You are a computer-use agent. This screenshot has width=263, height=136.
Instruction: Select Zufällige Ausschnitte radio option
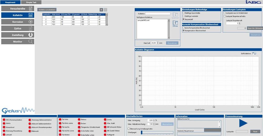coord(184,13)
